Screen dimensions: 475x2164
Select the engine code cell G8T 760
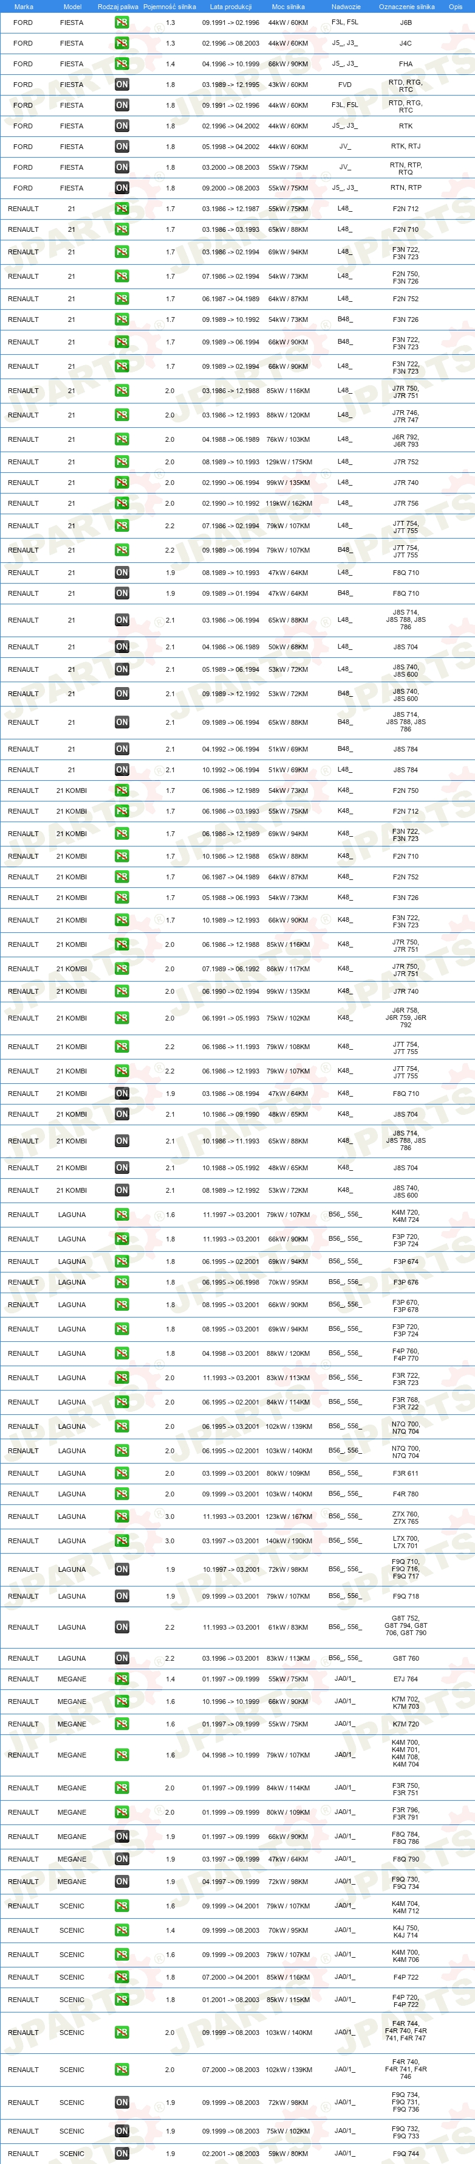(x=405, y=1658)
